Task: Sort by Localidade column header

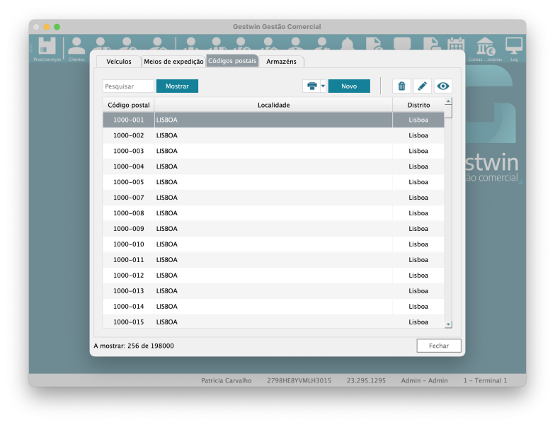Action: (273, 105)
